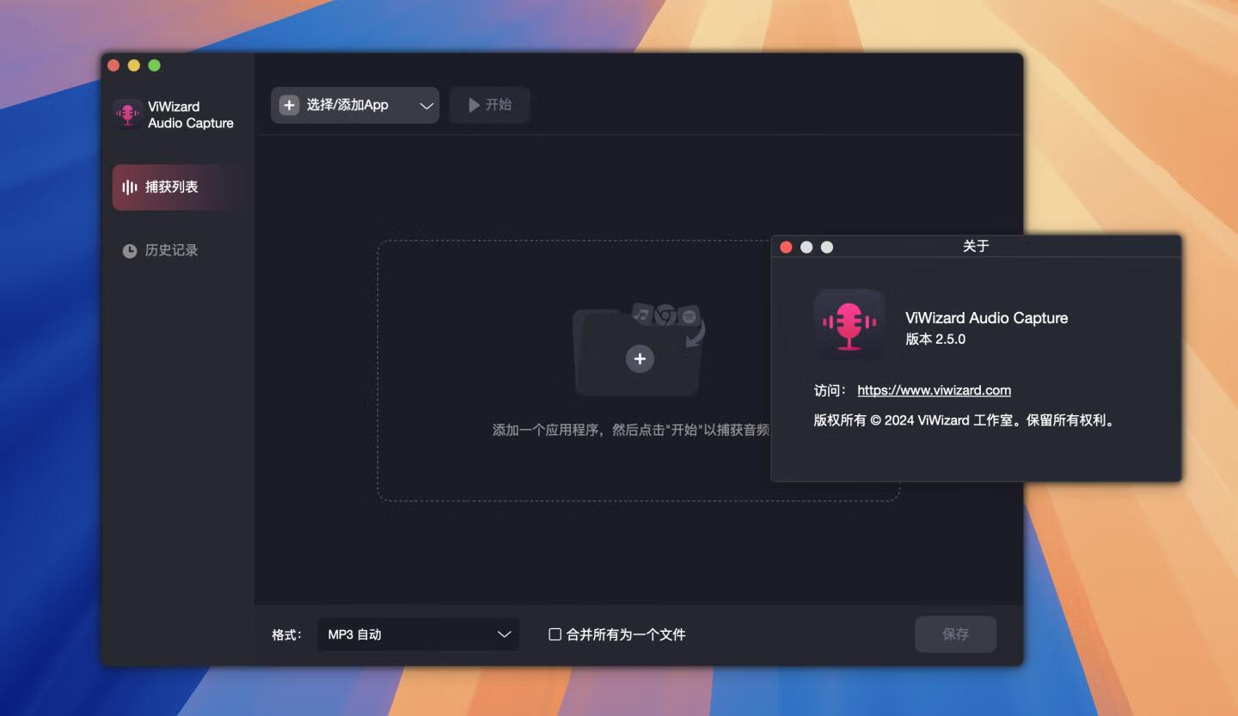This screenshot has width=1238, height=716.
Task: Click the 关于 title bar text
Action: point(976,247)
